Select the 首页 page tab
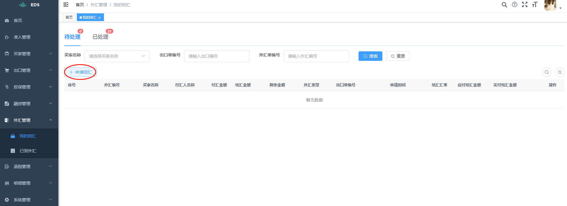Viewport: 567px width, 206px height. [x=69, y=18]
